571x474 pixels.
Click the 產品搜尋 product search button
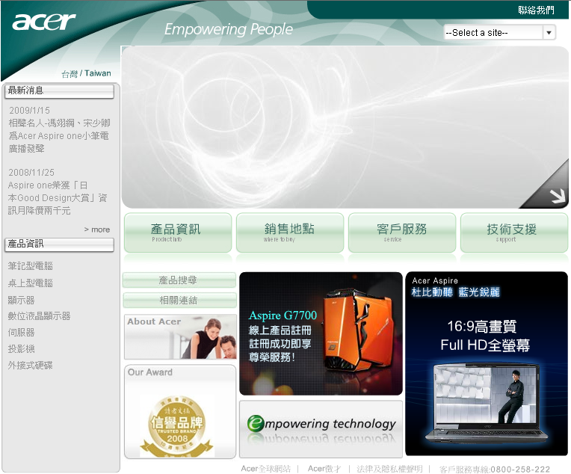point(179,280)
